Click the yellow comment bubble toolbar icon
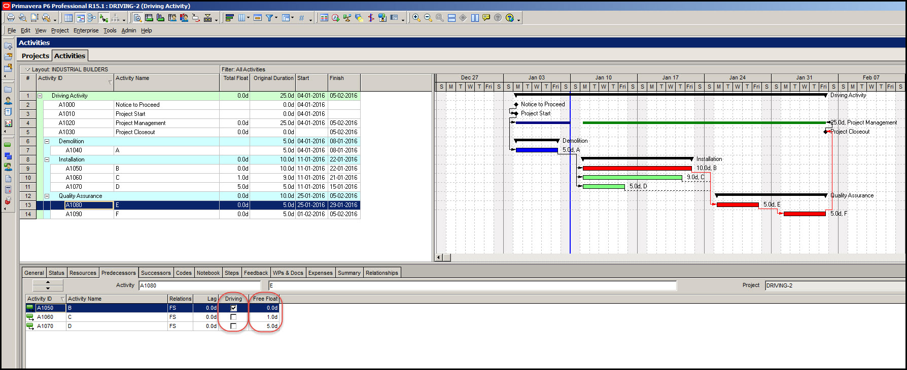Image resolution: width=907 pixels, height=370 pixels. click(x=486, y=18)
